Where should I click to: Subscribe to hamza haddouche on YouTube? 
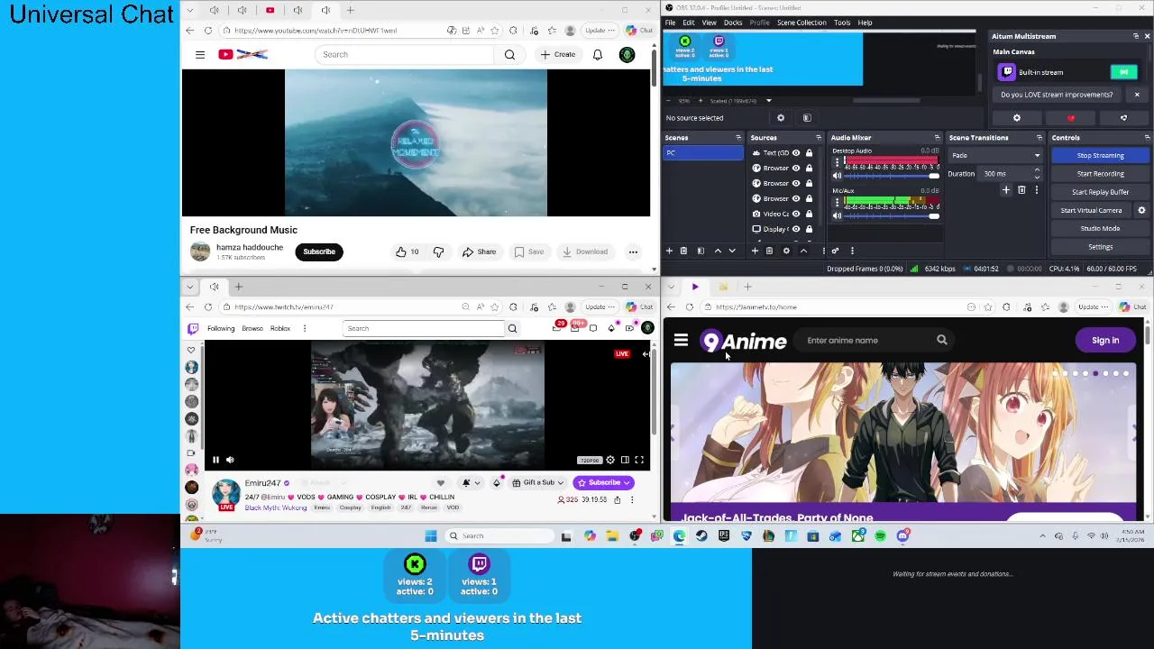coord(319,251)
